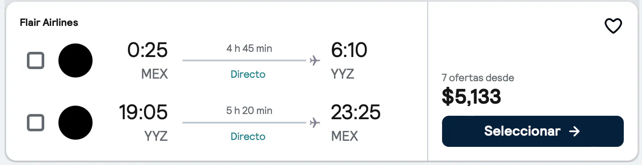Click the arrow inside Seleccionar button

click(574, 131)
